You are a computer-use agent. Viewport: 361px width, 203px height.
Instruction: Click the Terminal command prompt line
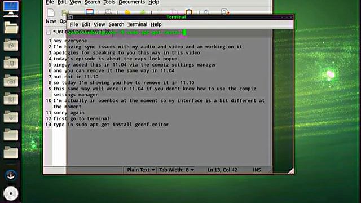(126, 33)
